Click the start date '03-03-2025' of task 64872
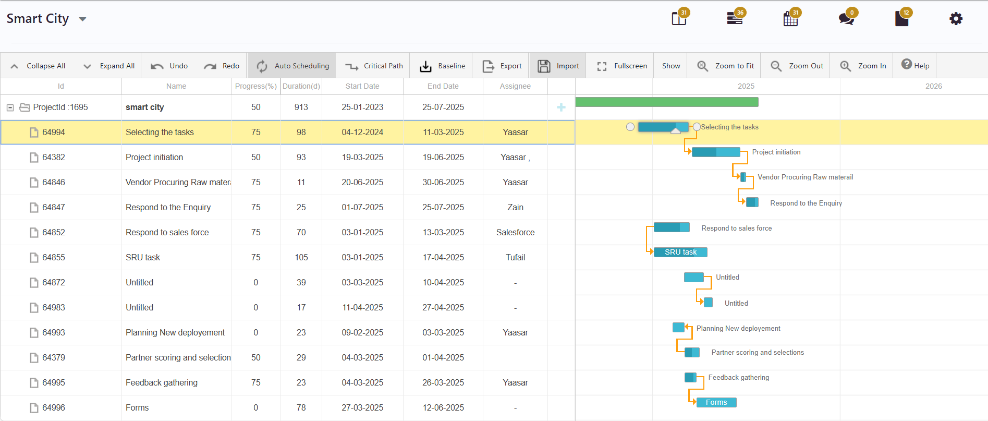 (x=362, y=282)
